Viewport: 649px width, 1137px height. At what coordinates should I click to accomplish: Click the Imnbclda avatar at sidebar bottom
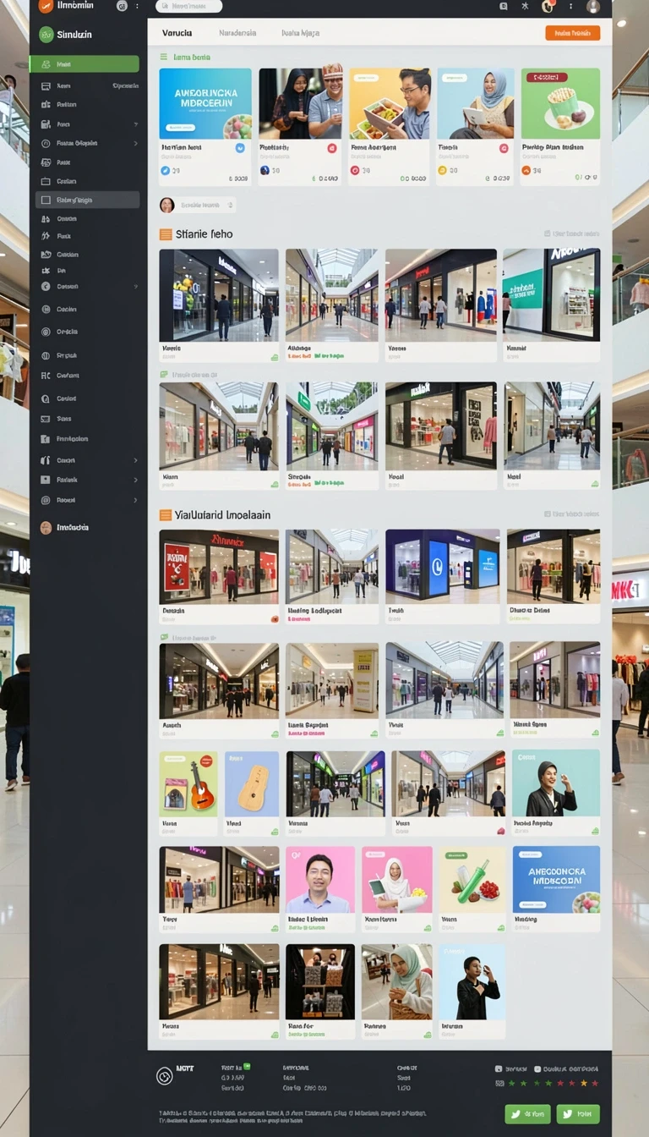(46, 527)
